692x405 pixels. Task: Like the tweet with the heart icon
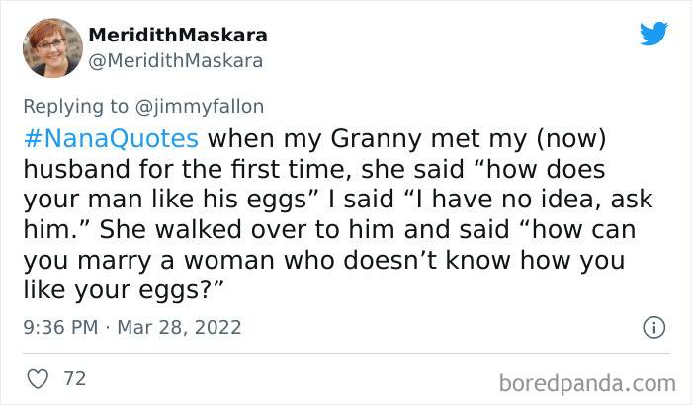tap(39, 377)
